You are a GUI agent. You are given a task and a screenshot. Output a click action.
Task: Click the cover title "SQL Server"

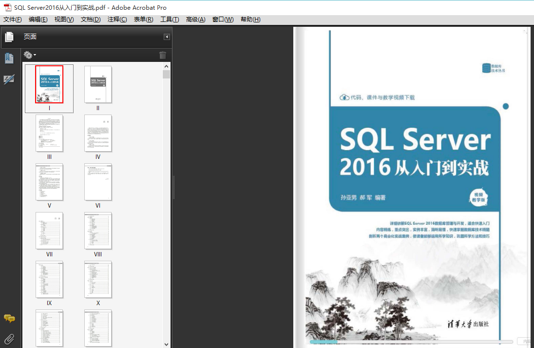pyautogui.click(x=415, y=139)
